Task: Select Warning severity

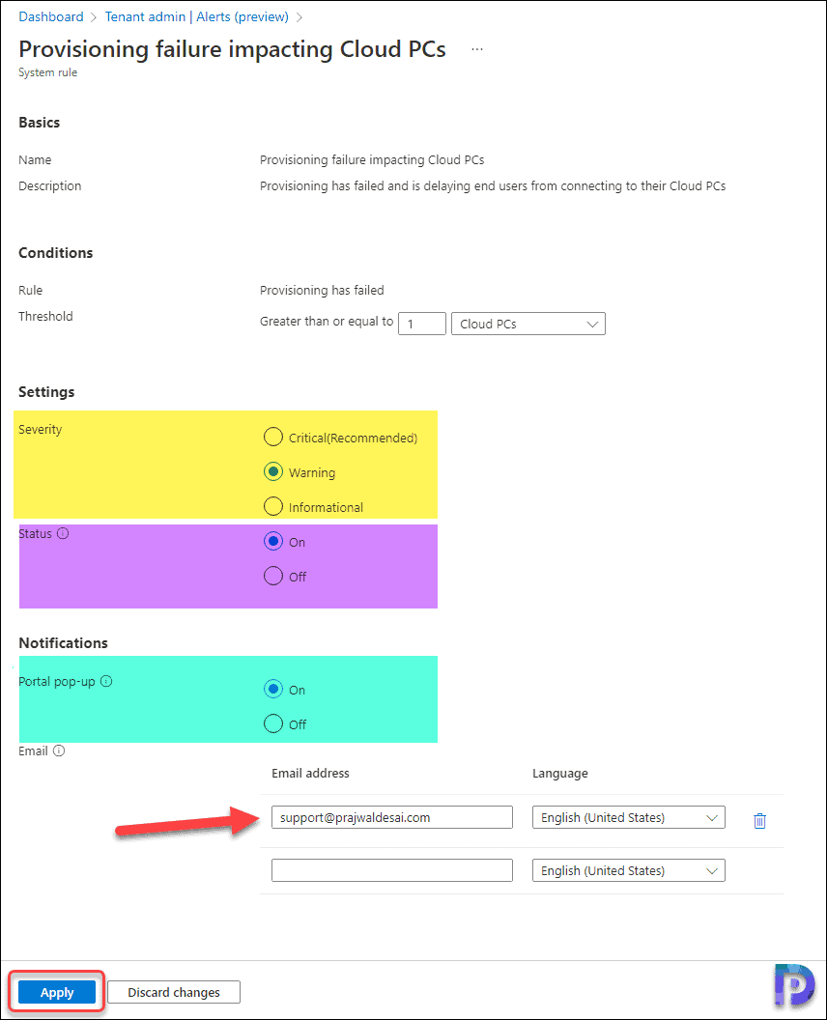Action: 273,471
